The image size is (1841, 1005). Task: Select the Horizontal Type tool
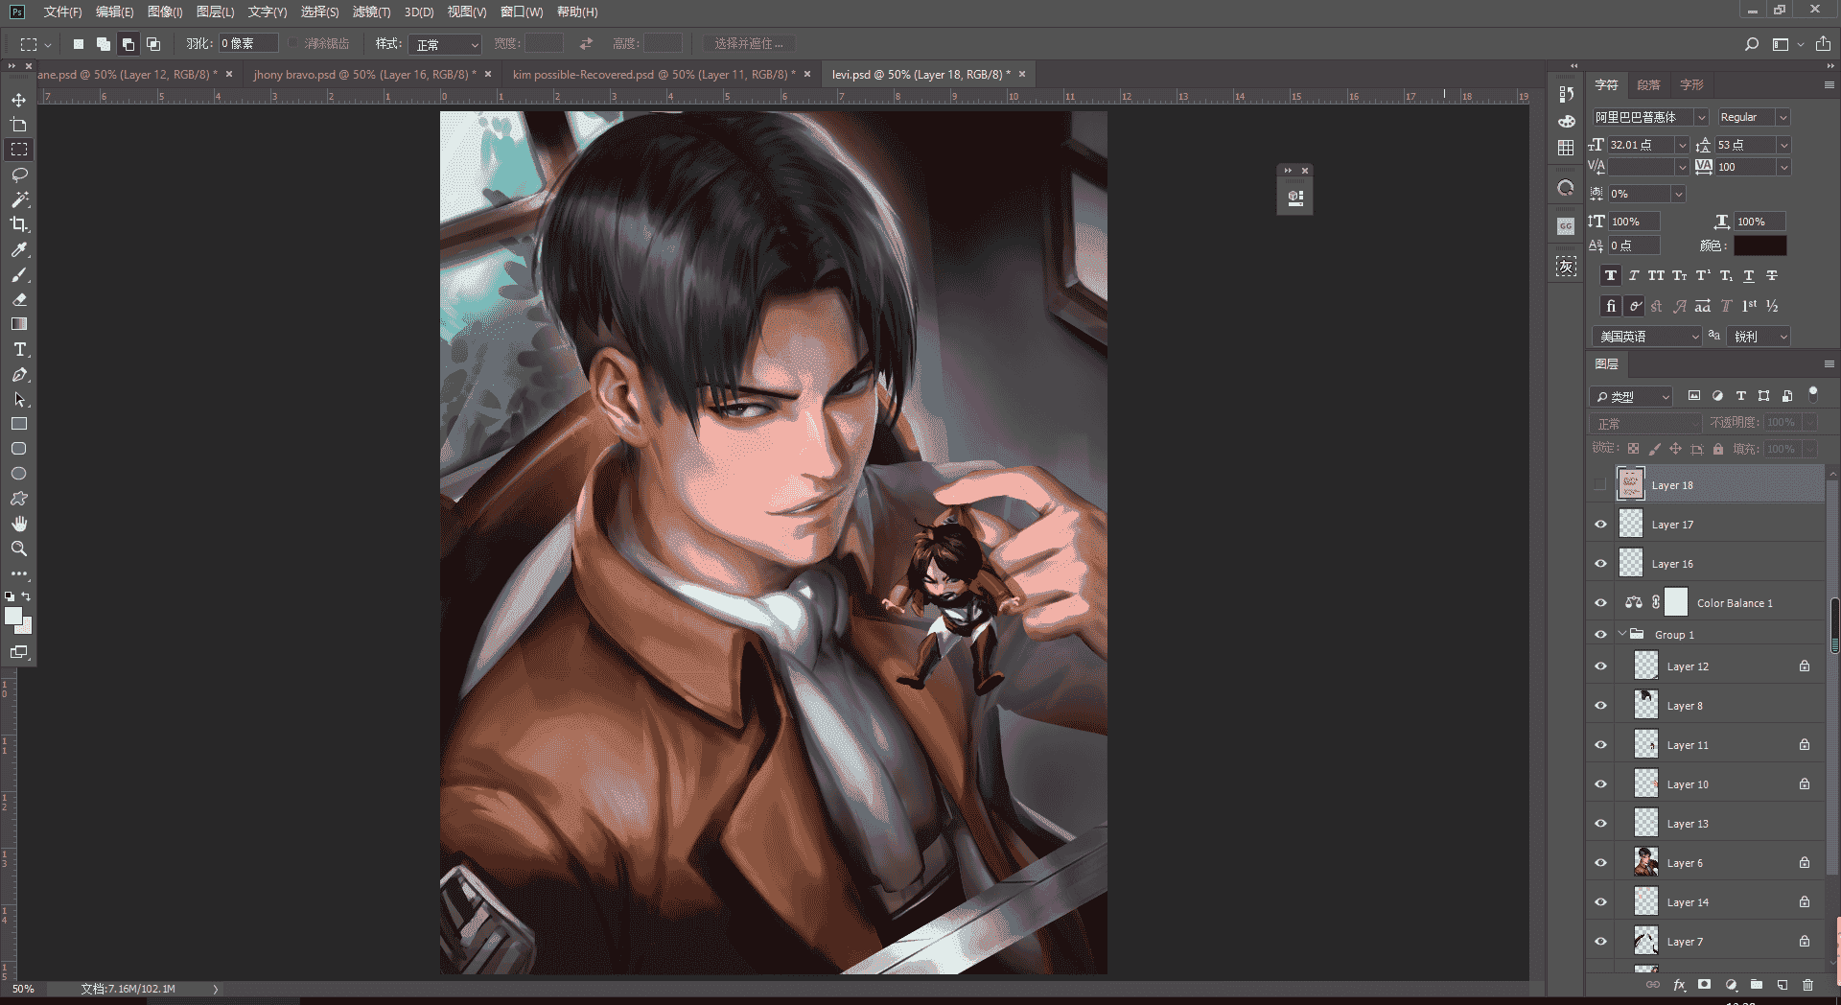click(x=18, y=349)
